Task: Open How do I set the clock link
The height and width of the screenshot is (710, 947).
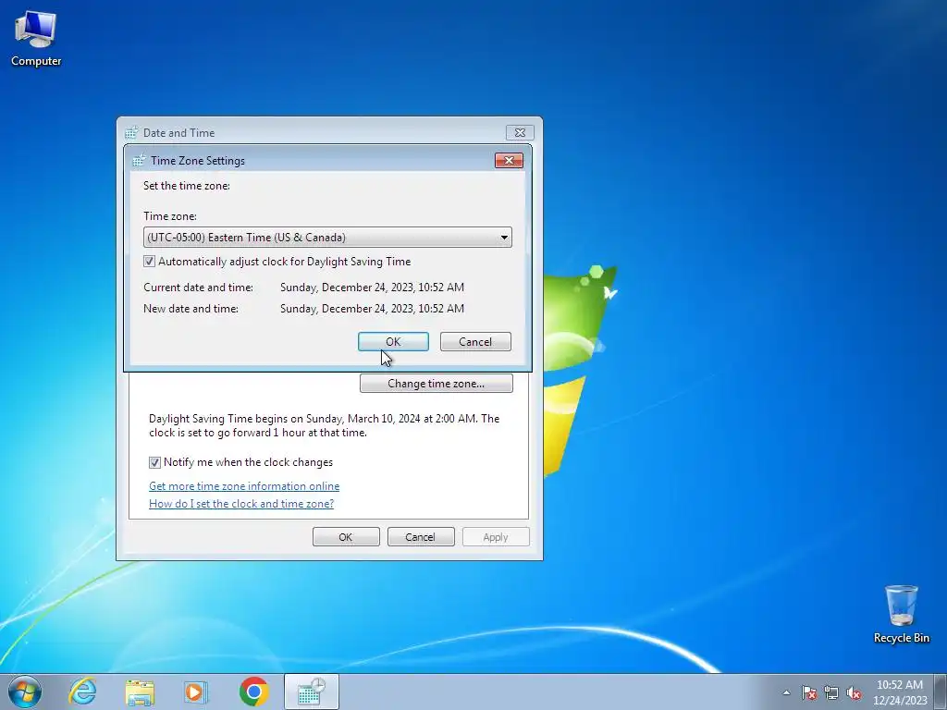Action: (x=241, y=504)
